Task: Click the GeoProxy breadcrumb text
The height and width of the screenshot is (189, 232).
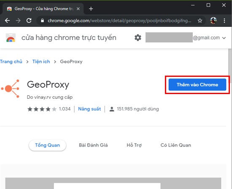Action: coord(71,62)
